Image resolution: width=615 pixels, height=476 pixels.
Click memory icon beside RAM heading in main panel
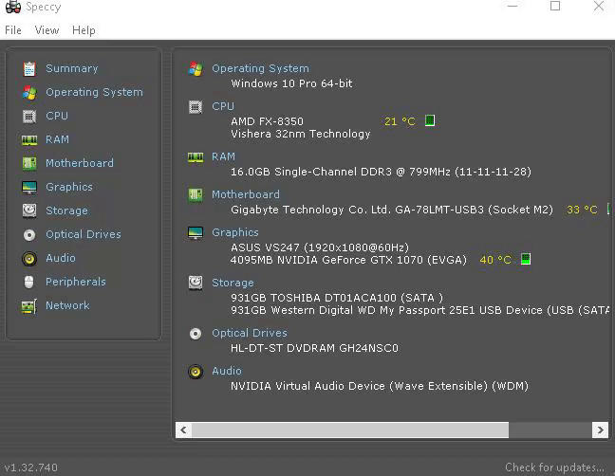pyautogui.click(x=196, y=157)
